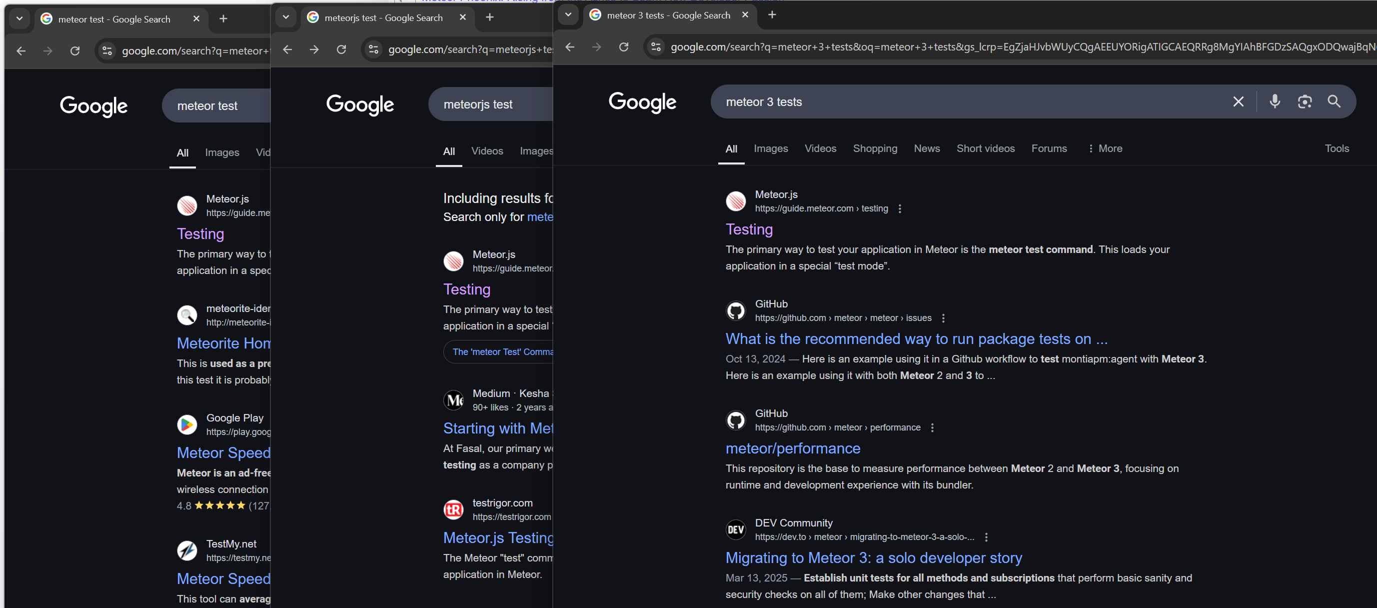This screenshot has height=608, width=1377.
Task: Go forward in the meteorjs test window
Action: click(314, 49)
